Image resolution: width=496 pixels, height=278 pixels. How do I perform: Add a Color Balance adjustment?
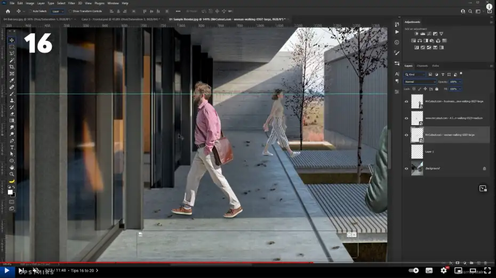pos(419,41)
